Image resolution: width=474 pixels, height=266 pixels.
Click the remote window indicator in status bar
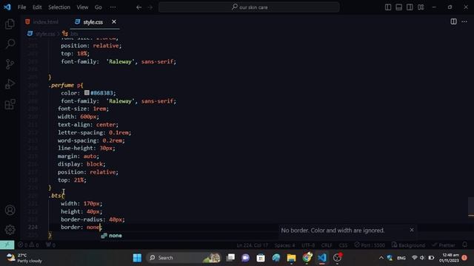click(x=7, y=245)
